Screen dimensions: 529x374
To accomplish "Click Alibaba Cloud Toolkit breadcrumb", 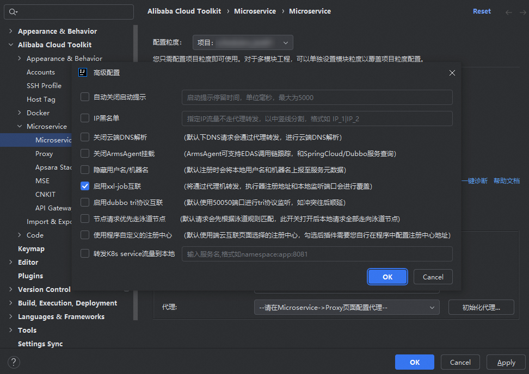I will (x=184, y=11).
